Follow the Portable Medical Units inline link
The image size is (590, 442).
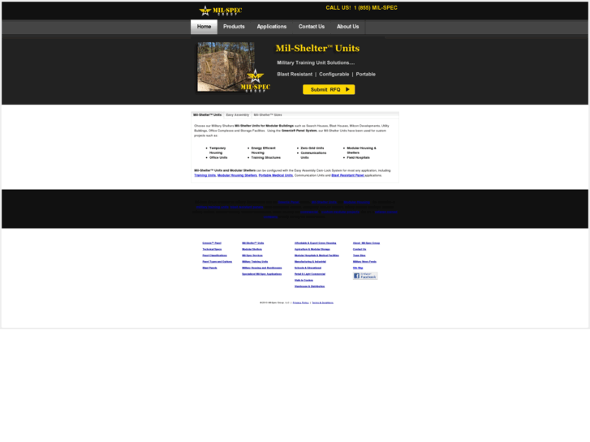276,175
